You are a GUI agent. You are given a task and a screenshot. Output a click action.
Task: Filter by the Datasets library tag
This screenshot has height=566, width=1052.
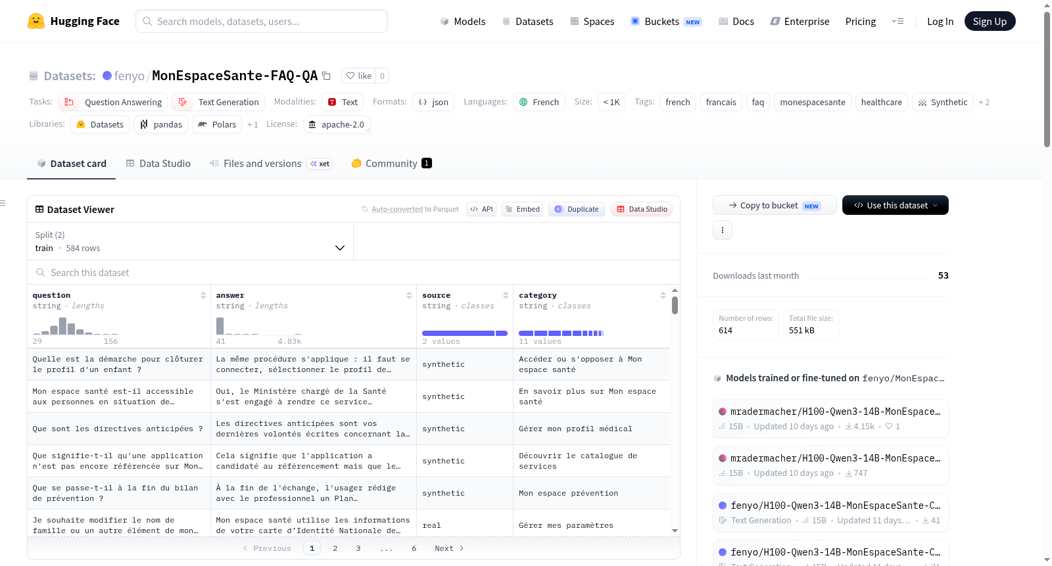(x=100, y=124)
